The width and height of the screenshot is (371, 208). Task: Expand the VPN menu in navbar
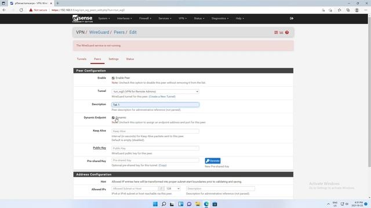click(x=183, y=18)
